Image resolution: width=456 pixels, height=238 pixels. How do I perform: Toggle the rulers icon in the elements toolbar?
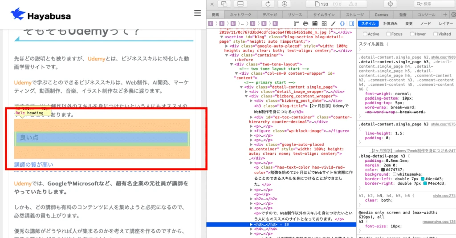click(x=296, y=24)
